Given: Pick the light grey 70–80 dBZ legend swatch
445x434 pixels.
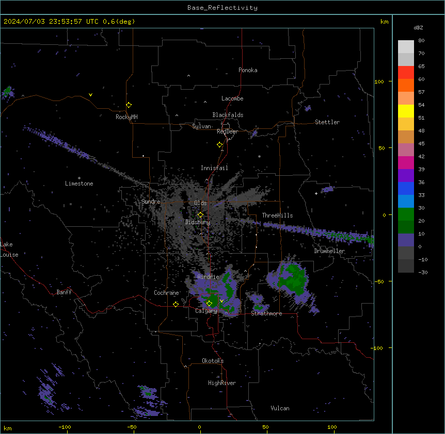Looking at the screenshot, I should coord(406,46).
